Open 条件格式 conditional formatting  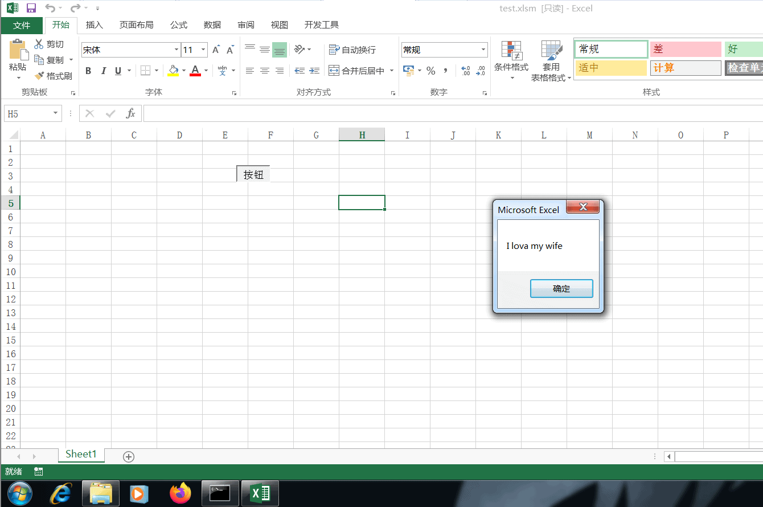coord(511,60)
